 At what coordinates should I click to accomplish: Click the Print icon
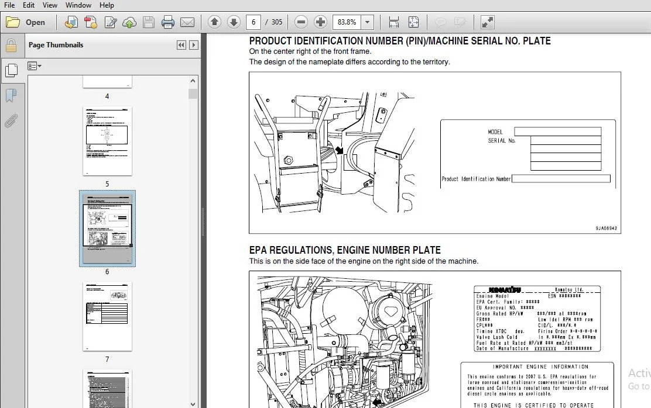pyautogui.click(x=168, y=22)
